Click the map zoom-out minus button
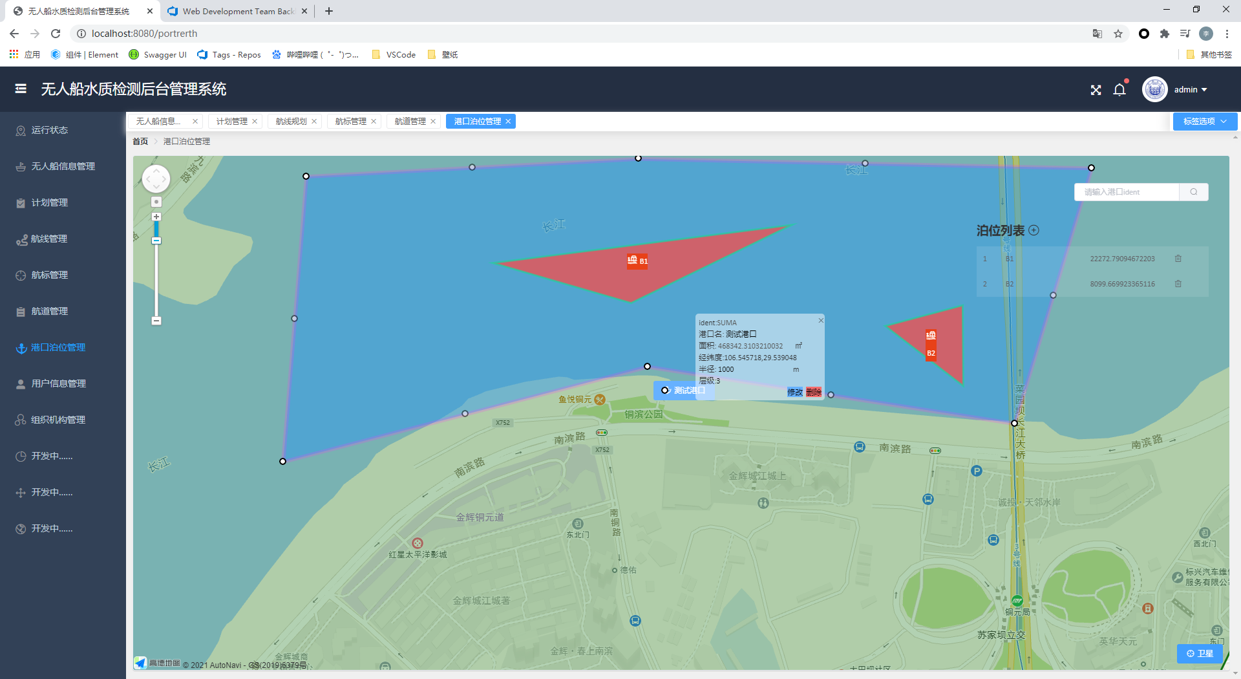This screenshot has width=1241, height=679. pyautogui.click(x=156, y=321)
